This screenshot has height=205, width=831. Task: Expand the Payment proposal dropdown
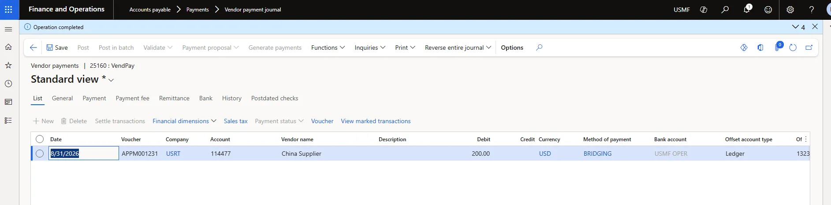[210, 48]
